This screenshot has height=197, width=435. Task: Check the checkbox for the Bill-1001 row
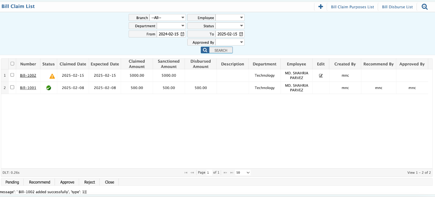coord(12,87)
